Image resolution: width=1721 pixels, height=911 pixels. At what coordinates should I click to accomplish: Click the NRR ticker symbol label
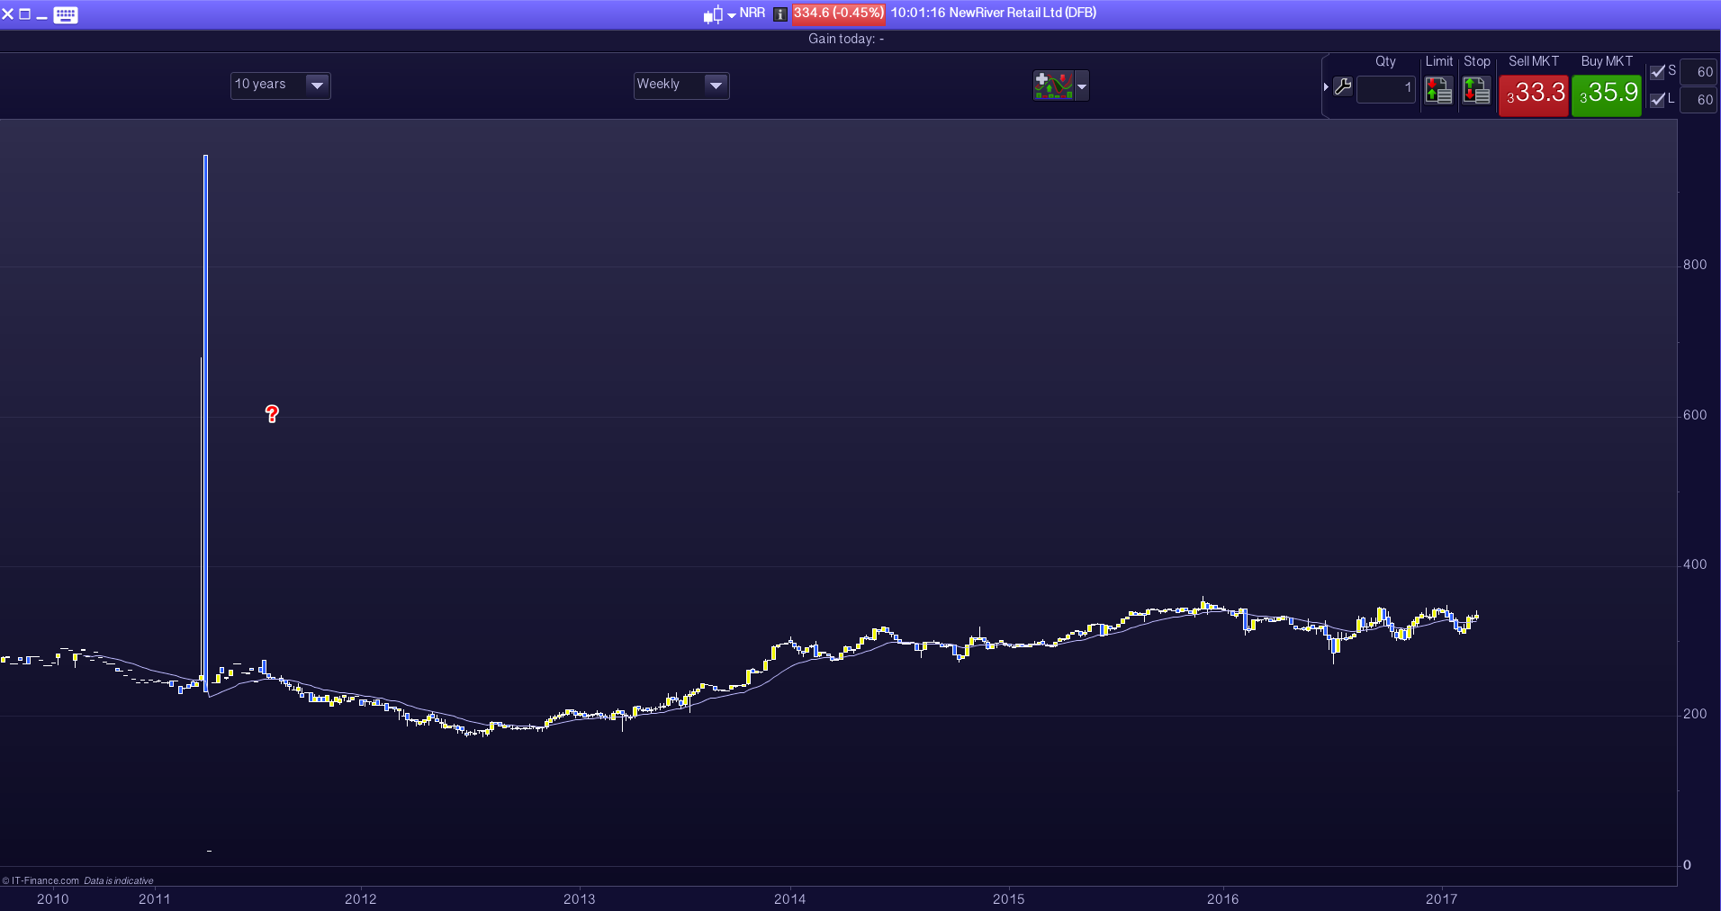pos(752,14)
